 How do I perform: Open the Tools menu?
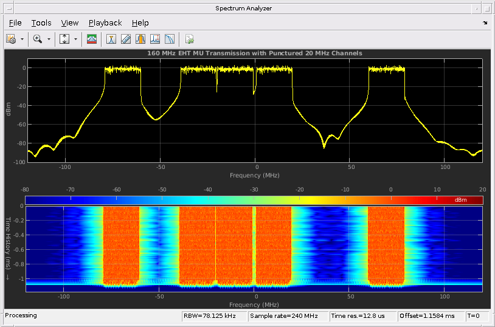point(41,23)
